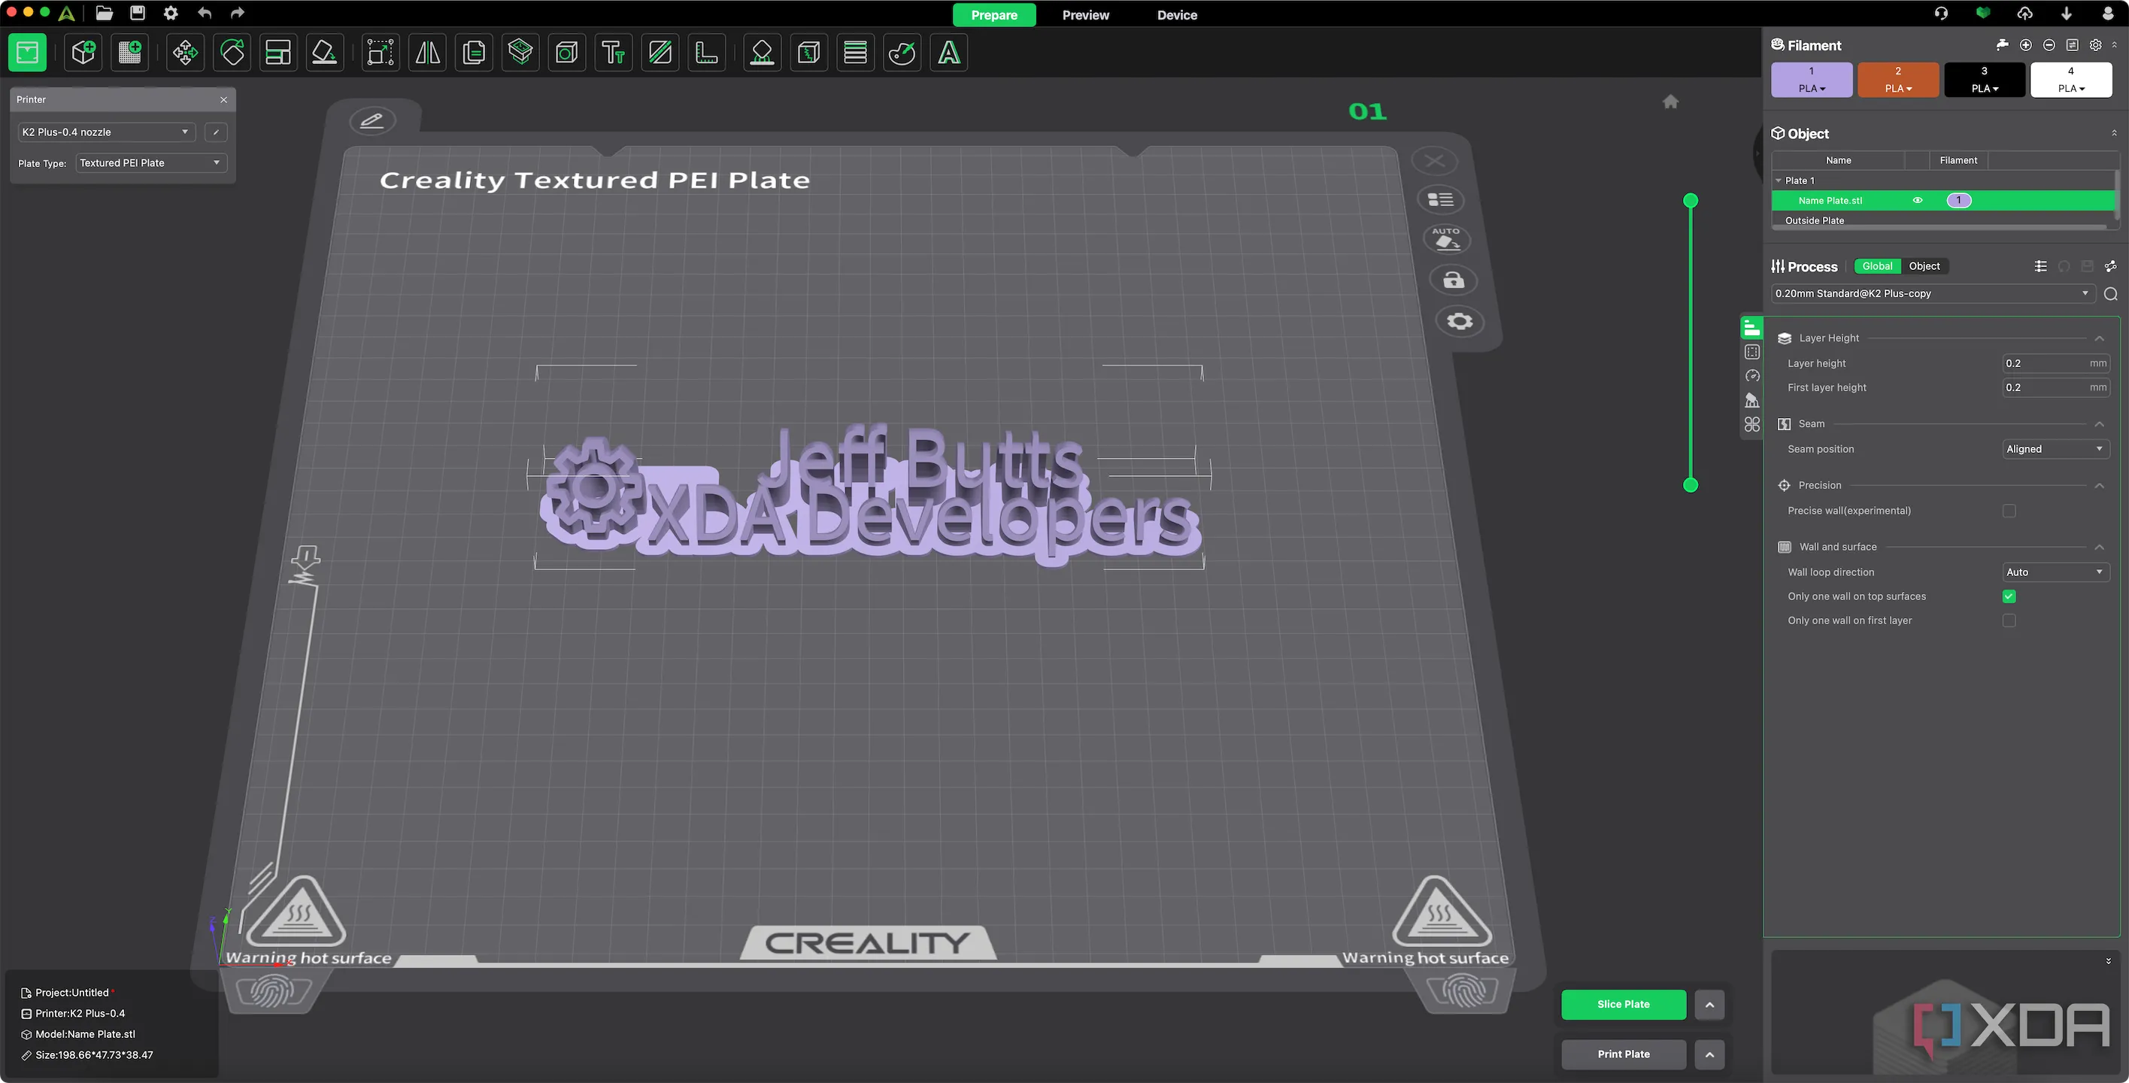Select filament 1 purple PLA swatch
Viewport: 2129px width, 1083px height.
pos(1812,80)
